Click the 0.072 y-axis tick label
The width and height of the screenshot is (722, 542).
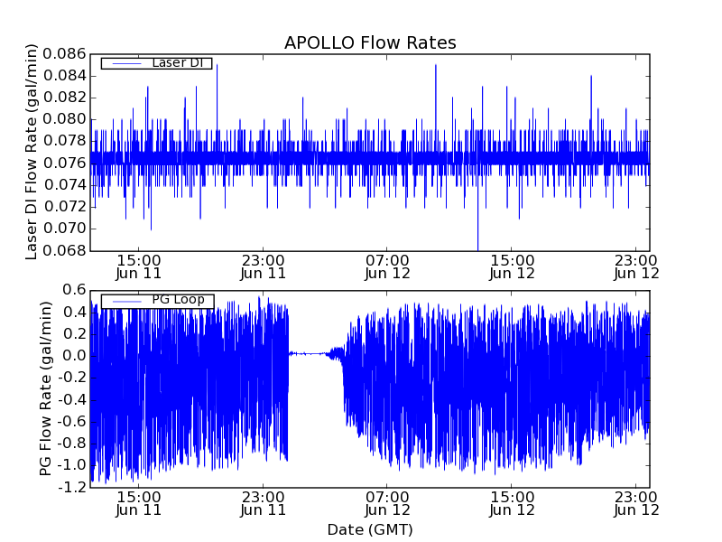64,207
